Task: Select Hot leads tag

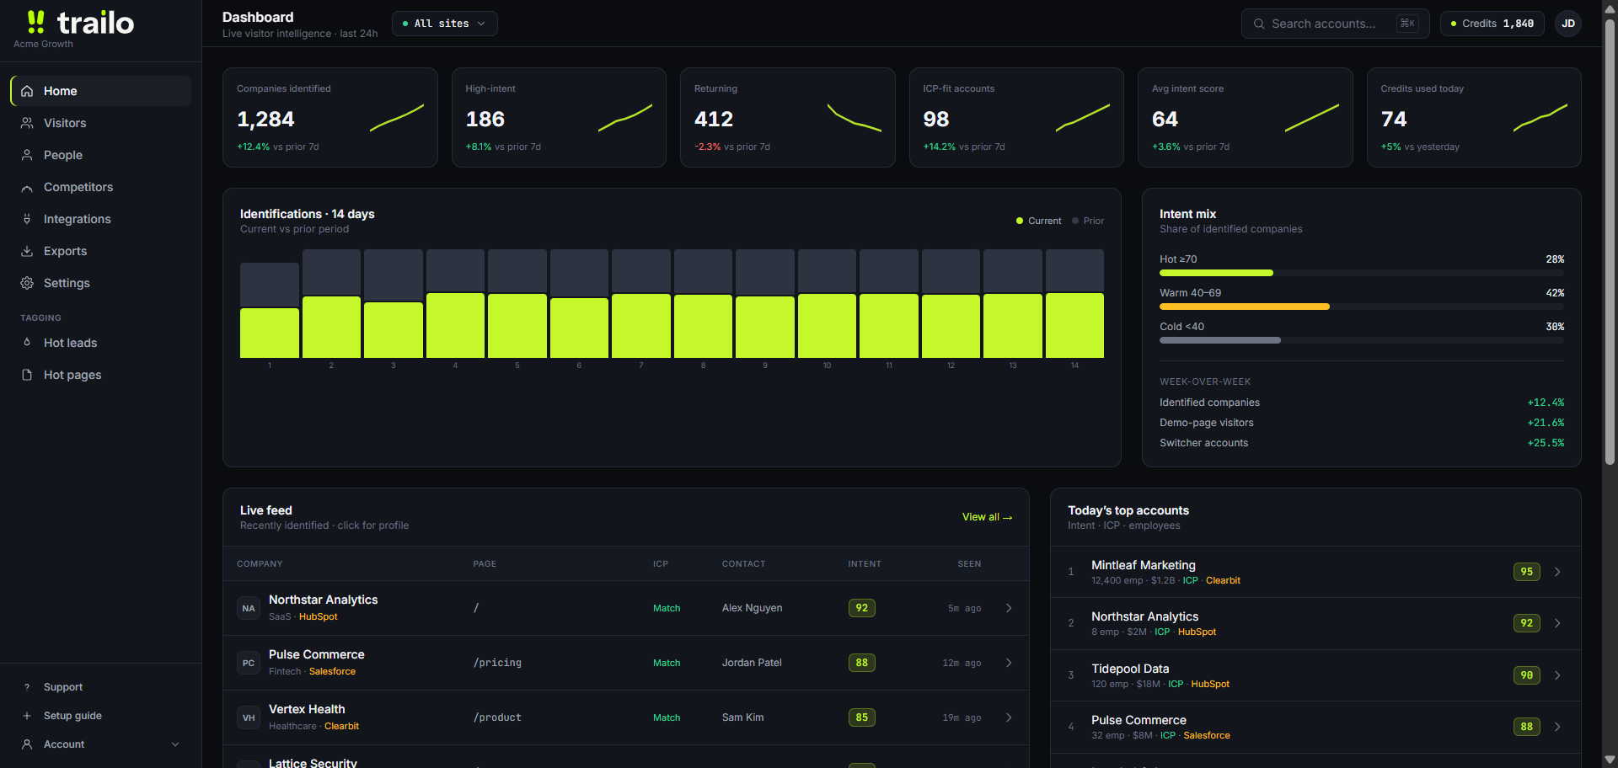Action: pos(101,343)
